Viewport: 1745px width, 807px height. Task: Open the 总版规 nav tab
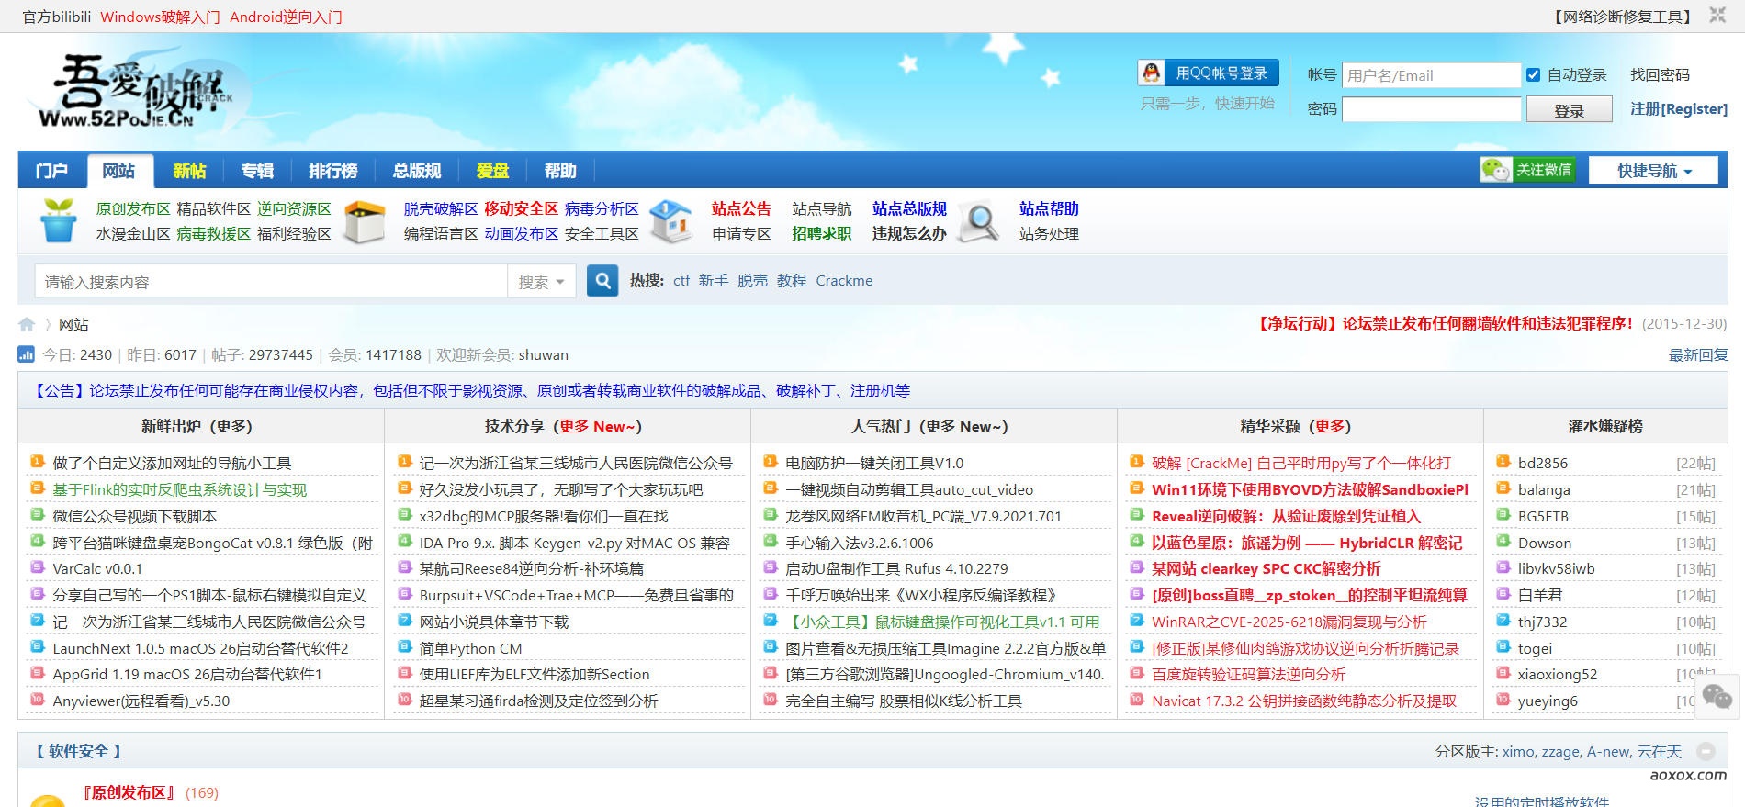coord(417,171)
